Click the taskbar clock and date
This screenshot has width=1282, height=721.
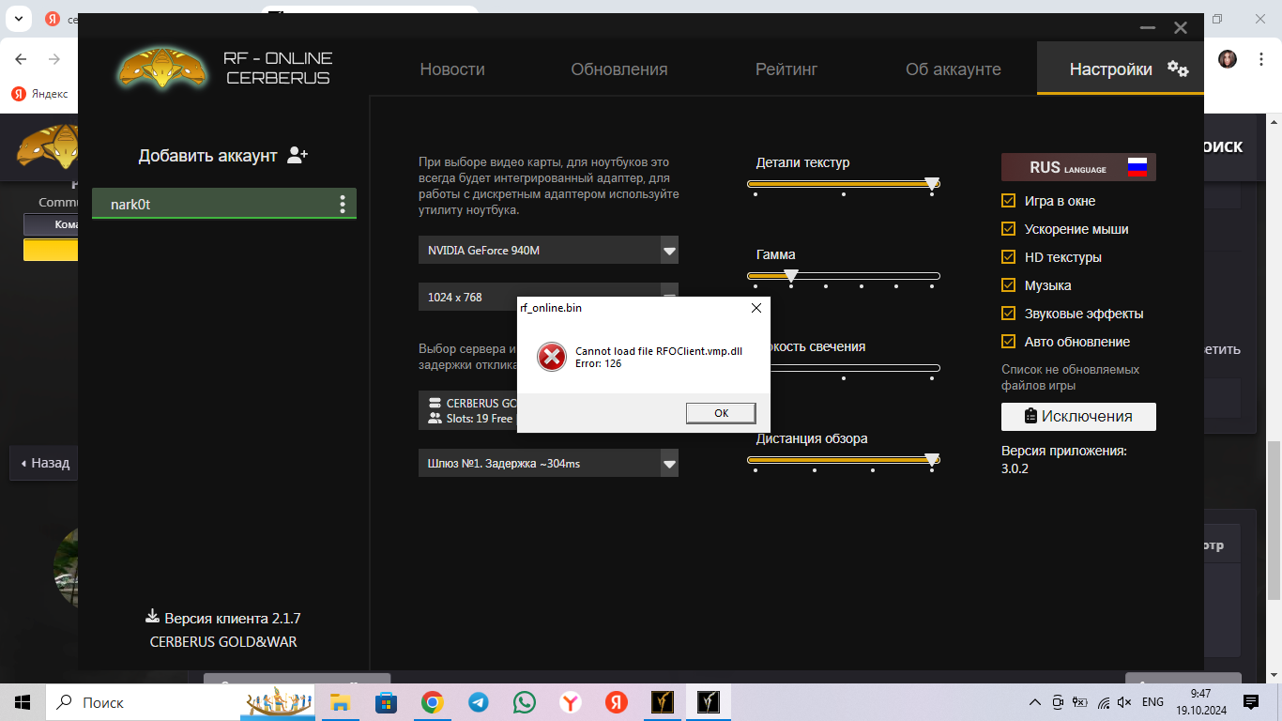(x=1201, y=702)
